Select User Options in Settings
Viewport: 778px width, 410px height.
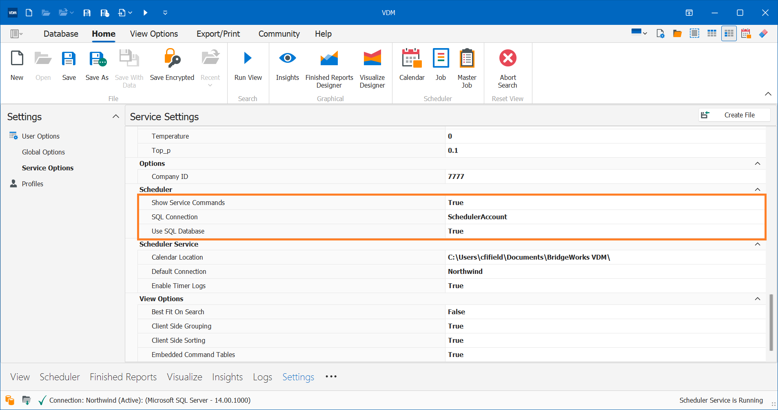41,136
